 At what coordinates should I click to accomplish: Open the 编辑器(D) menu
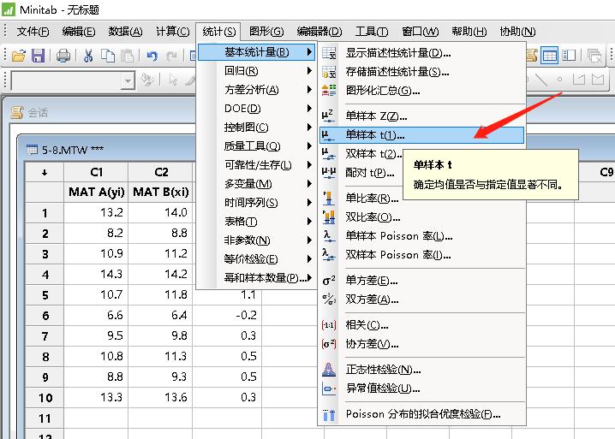319,32
